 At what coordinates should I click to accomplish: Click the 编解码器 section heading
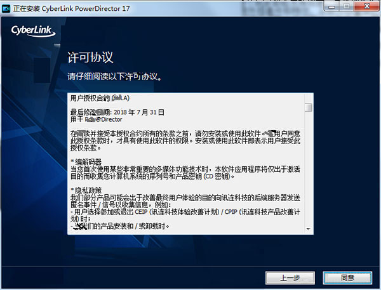(86, 162)
